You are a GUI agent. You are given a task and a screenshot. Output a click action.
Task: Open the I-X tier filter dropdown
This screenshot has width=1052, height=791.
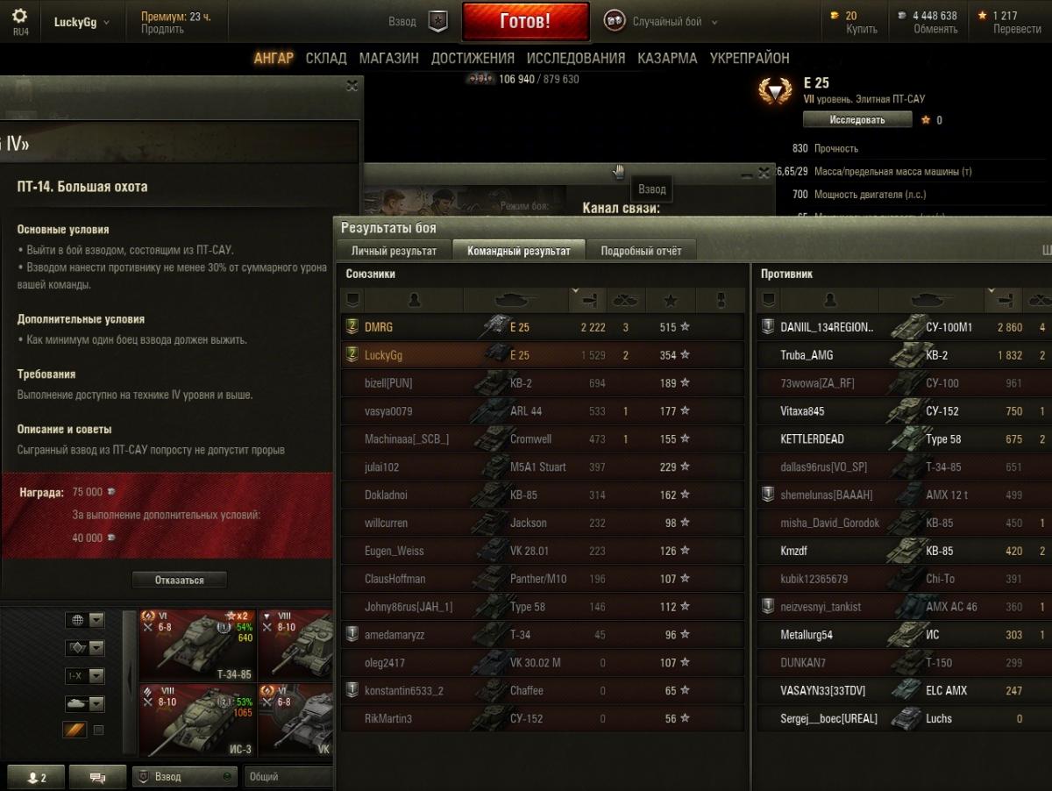tap(85, 676)
